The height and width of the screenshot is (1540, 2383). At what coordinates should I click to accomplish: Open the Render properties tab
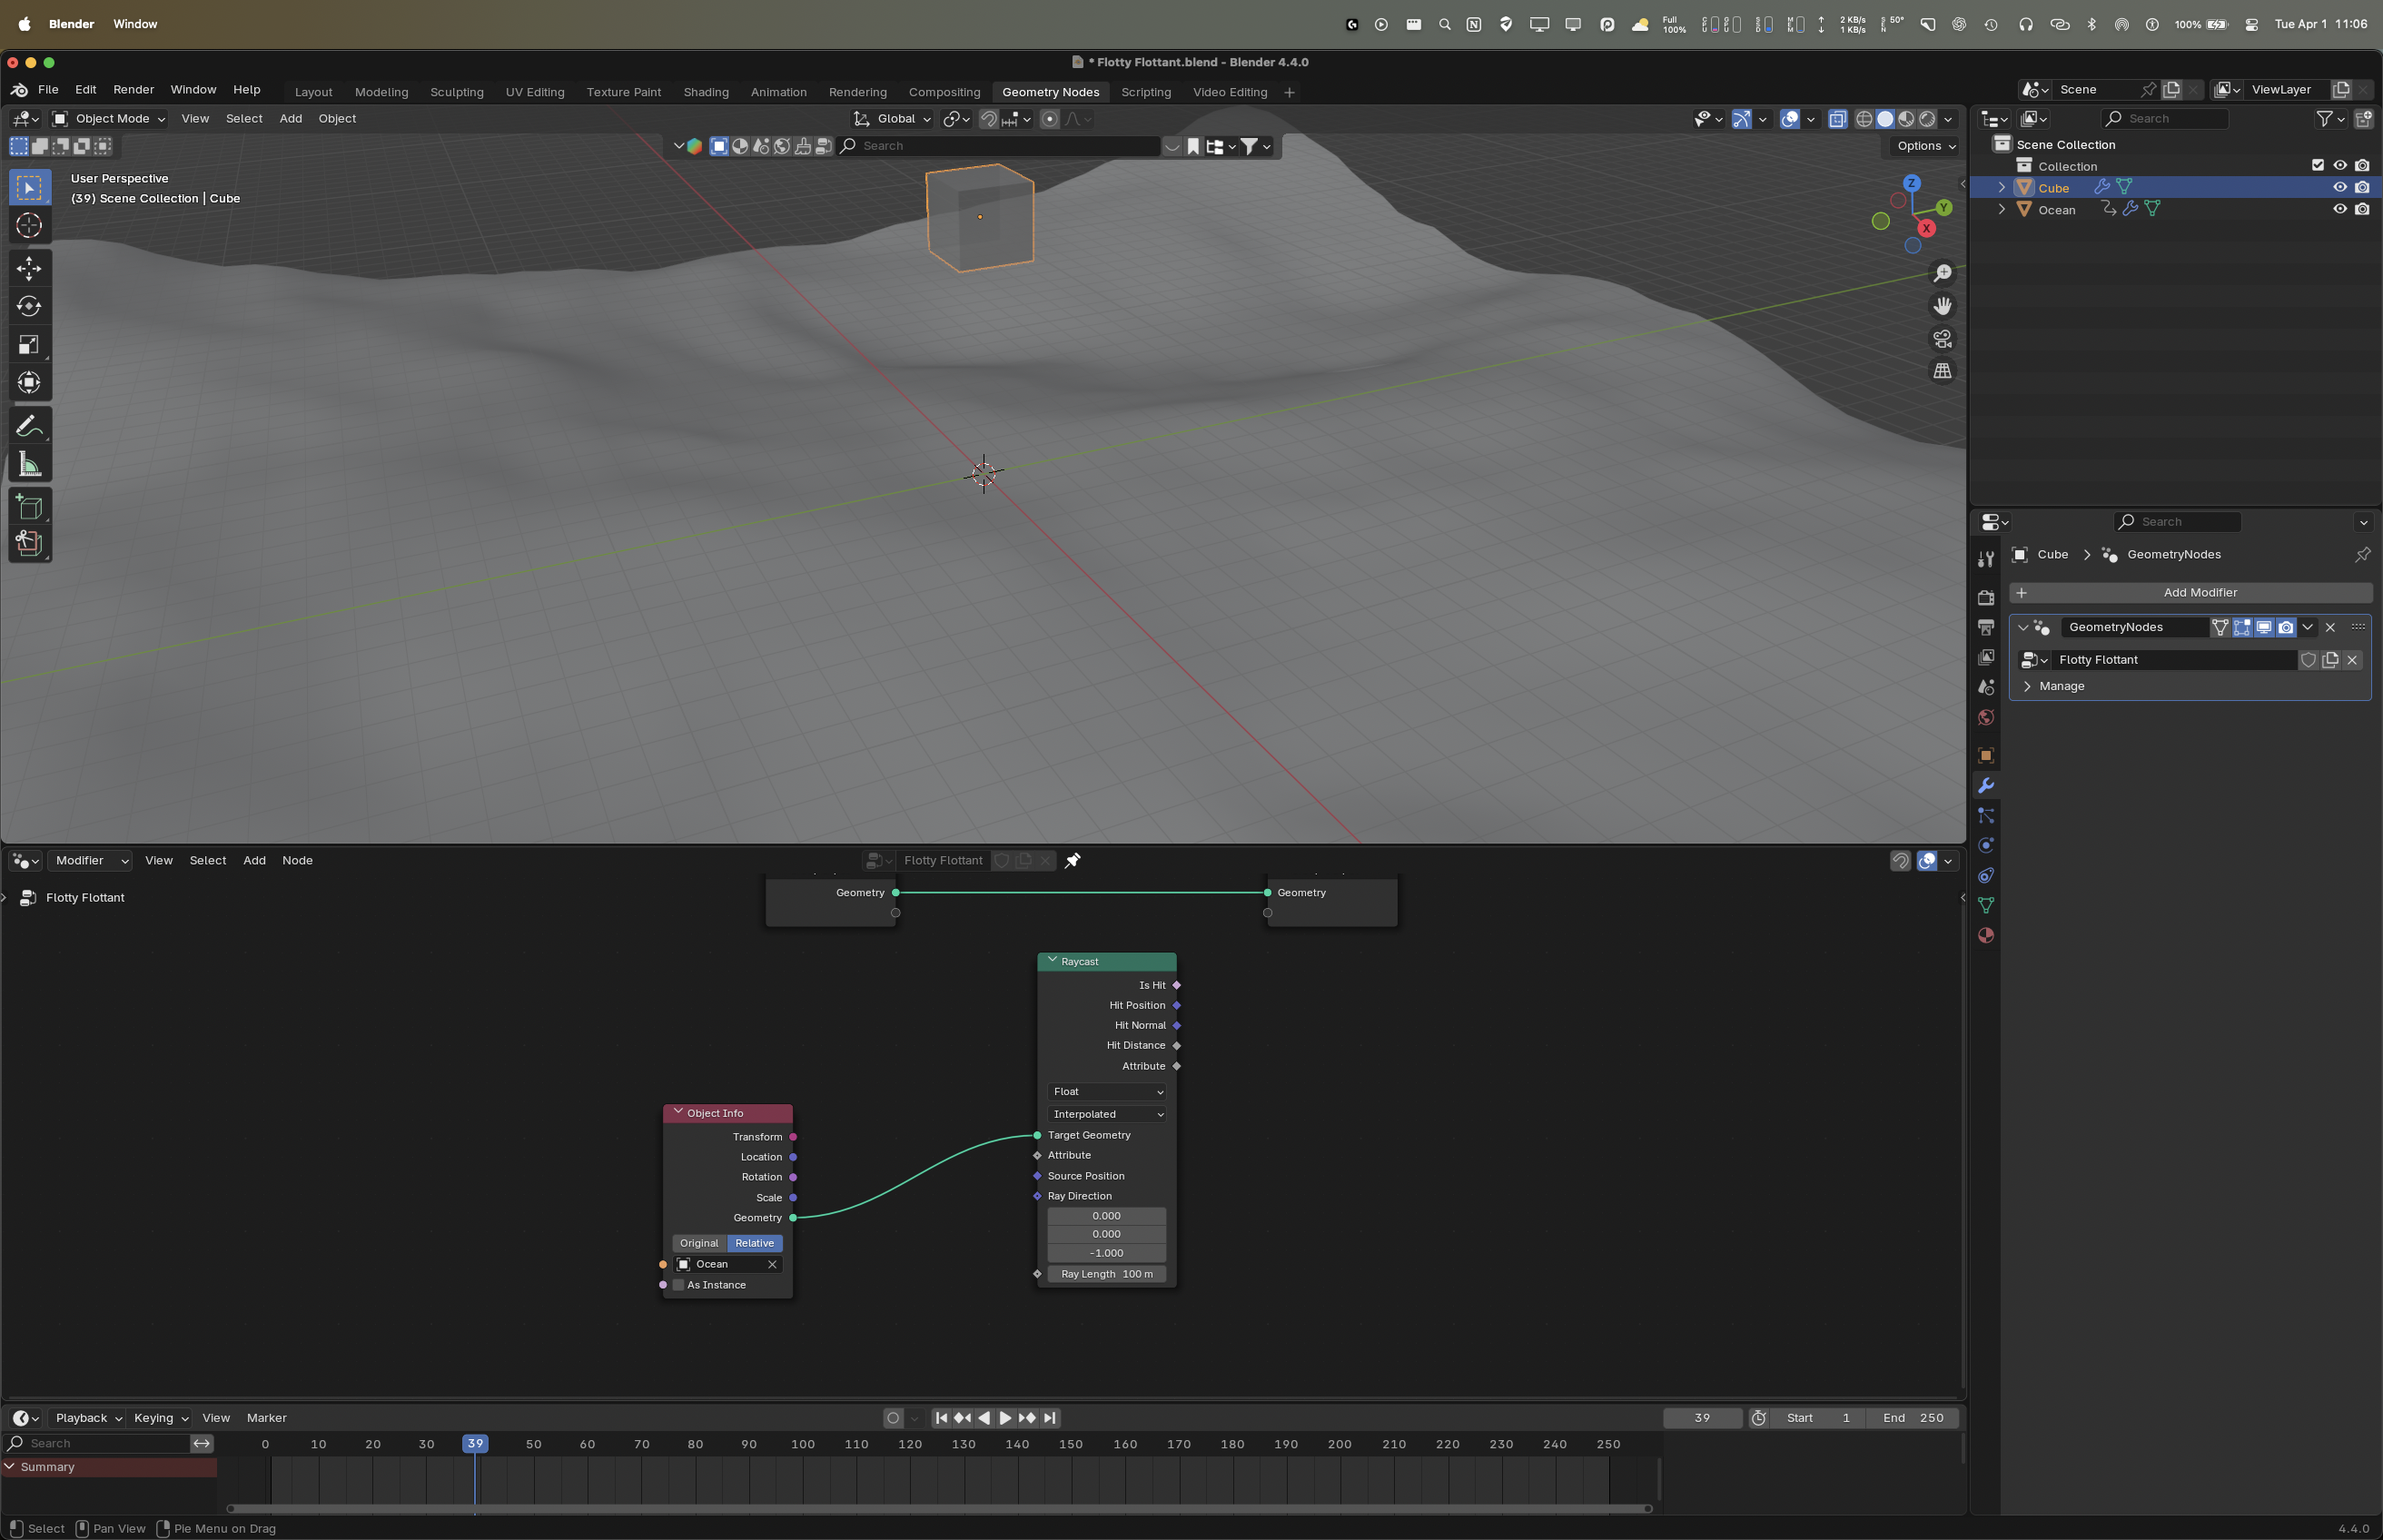click(1986, 598)
